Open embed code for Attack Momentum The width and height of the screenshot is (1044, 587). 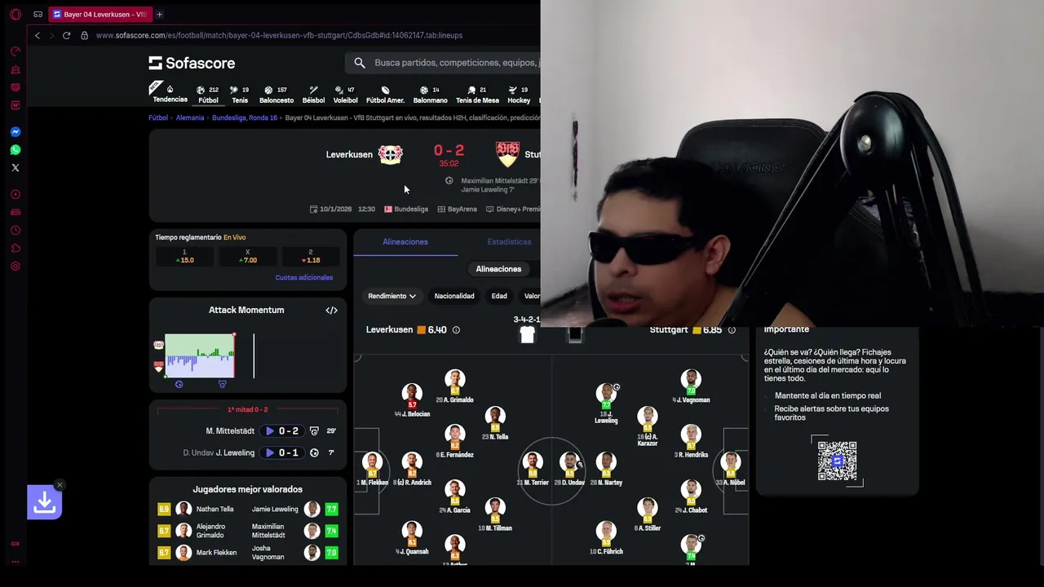point(331,310)
